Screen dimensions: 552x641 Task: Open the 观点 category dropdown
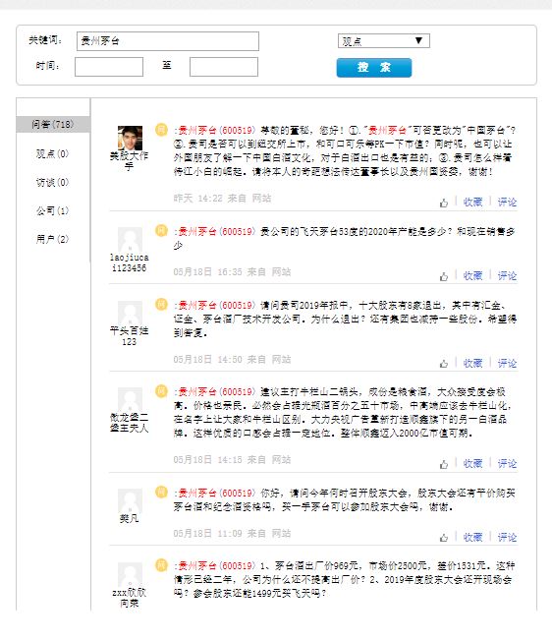(x=384, y=41)
